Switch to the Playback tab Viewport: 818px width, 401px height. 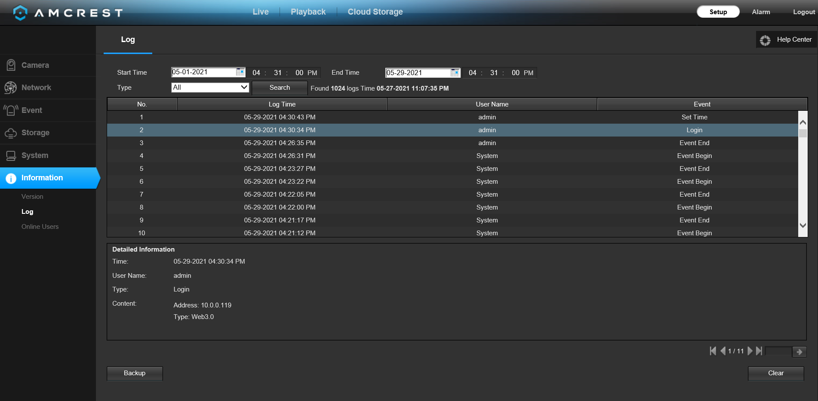point(308,12)
